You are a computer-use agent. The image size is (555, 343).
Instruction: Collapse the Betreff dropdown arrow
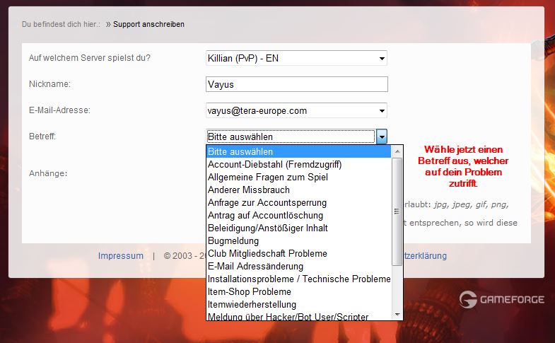[x=382, y=136]
